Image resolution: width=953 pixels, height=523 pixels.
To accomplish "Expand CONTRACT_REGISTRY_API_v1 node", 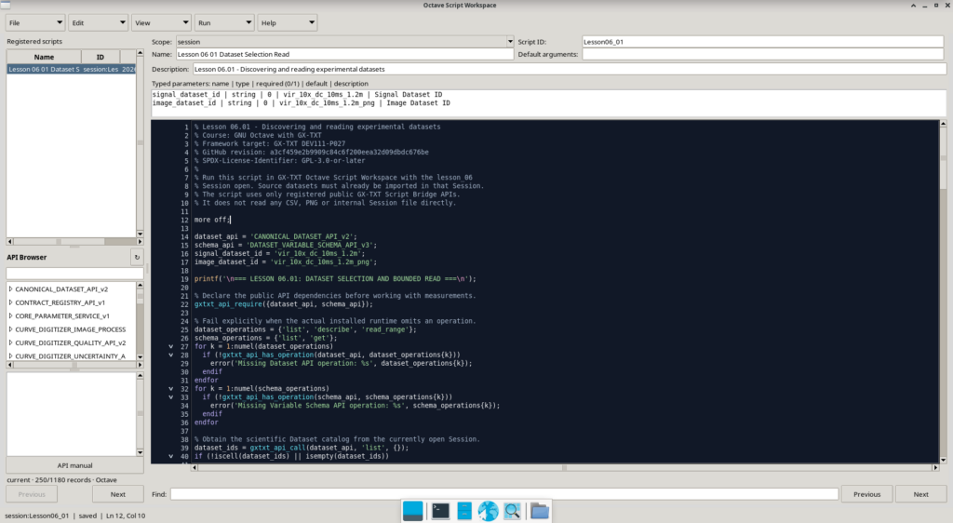I will [x=11, y=302].
